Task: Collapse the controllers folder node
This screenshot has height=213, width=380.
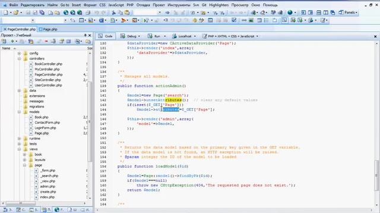Action: pos(19,59)
